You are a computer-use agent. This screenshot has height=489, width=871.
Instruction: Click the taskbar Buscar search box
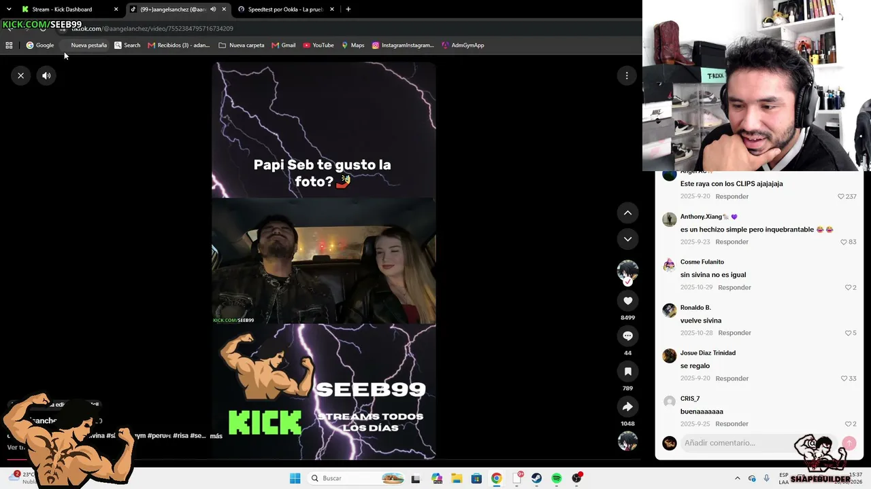[357, 478]
